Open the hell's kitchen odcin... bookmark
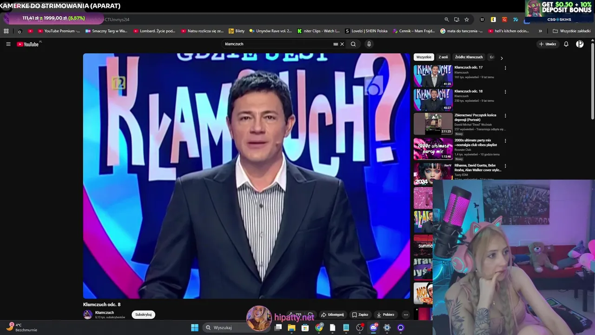 (509, 31)
